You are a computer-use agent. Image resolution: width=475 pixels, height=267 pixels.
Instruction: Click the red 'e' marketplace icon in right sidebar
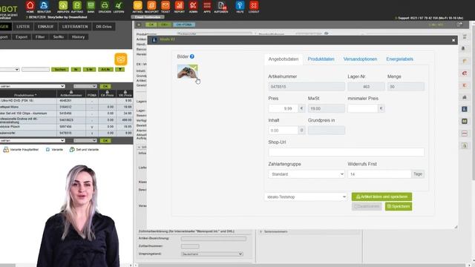465,73
